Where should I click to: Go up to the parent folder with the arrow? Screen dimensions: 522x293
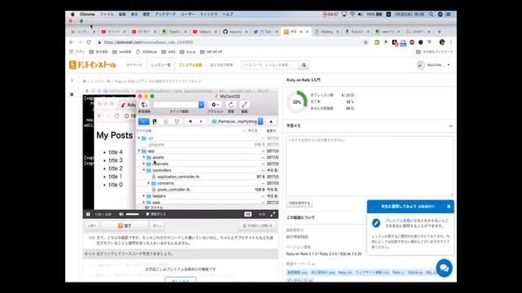pyautogui.click(x=271, y=121)
